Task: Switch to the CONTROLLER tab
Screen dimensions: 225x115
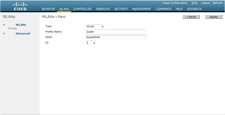Action: pyautogui.click(x=82, y=9)
